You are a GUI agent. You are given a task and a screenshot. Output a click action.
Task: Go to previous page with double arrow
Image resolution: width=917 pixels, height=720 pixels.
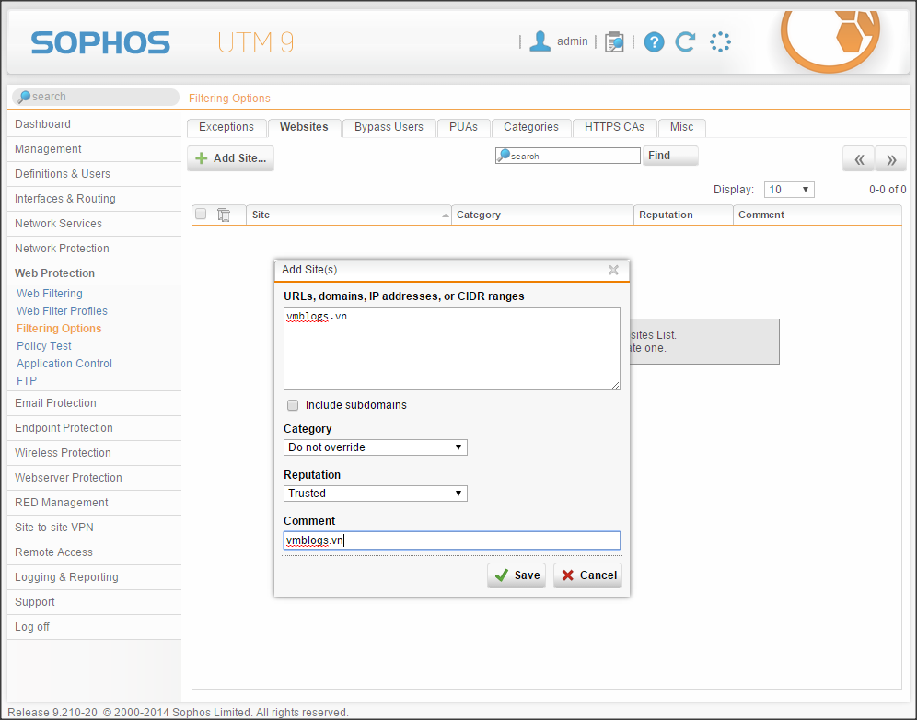coord(858,159)
